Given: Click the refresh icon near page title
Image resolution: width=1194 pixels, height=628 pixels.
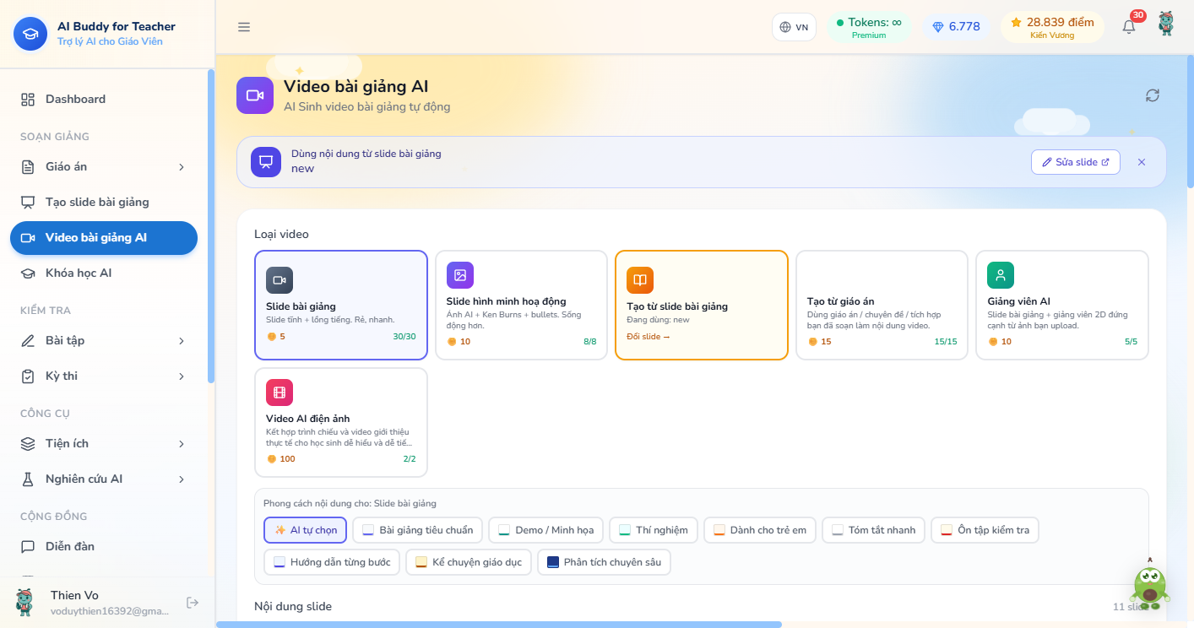Looking at the screenshot, I should tap(1153, 95).
